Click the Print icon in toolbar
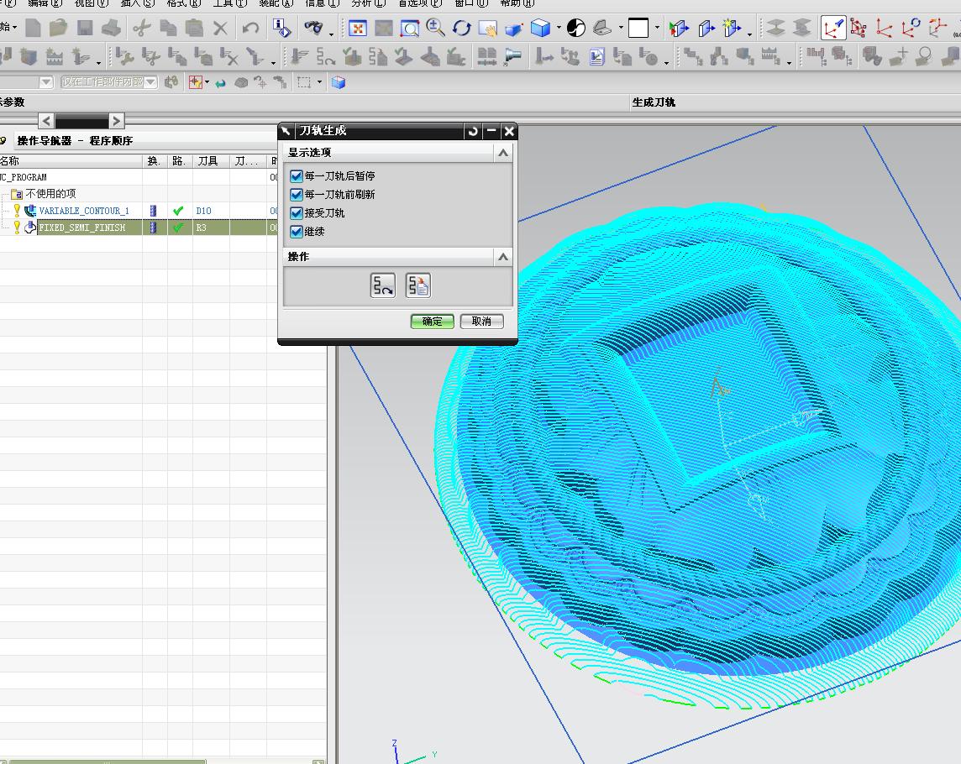Image resolution: width=961 pixels, height=764 pixels. (111, 29)
